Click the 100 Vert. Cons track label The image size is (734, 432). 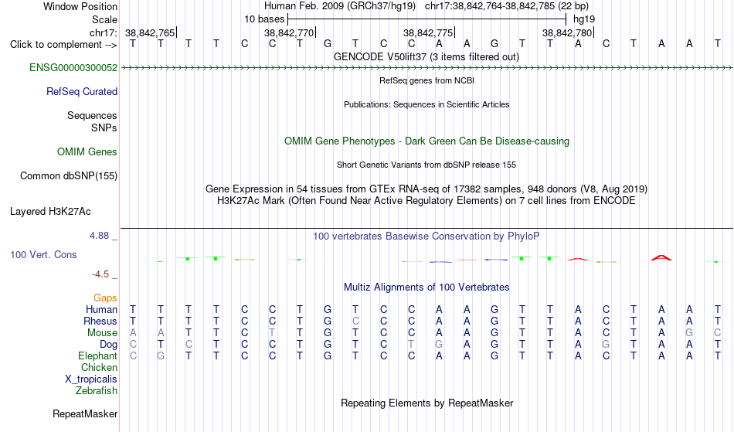[43, 254]
